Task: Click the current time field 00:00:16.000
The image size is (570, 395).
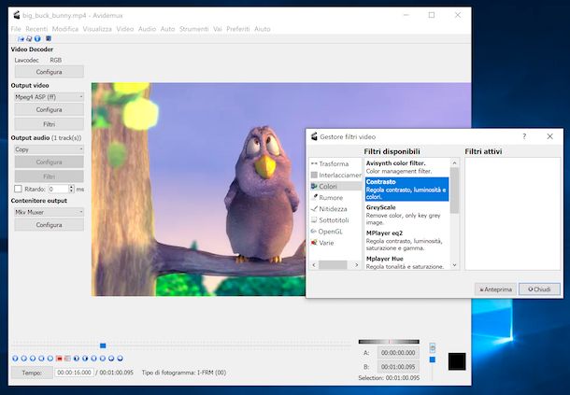Action: click(74, 373)
